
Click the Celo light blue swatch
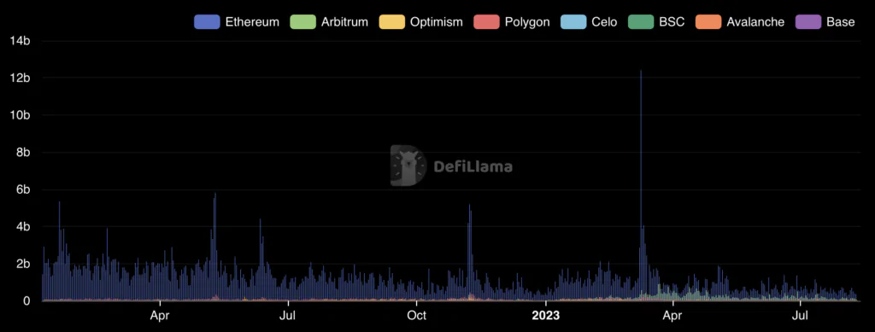573,22
